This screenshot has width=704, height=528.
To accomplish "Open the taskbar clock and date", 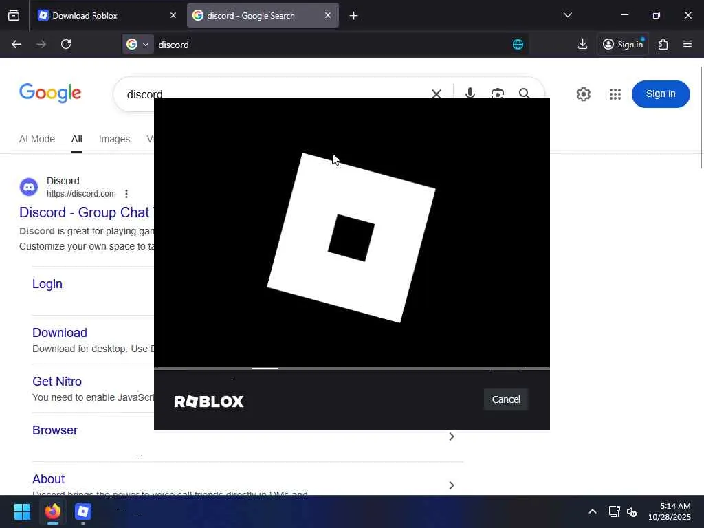I will click(670, 511).
